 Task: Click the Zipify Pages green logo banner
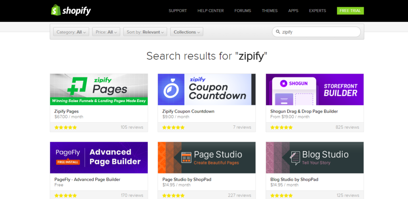[x=99, y=90]
